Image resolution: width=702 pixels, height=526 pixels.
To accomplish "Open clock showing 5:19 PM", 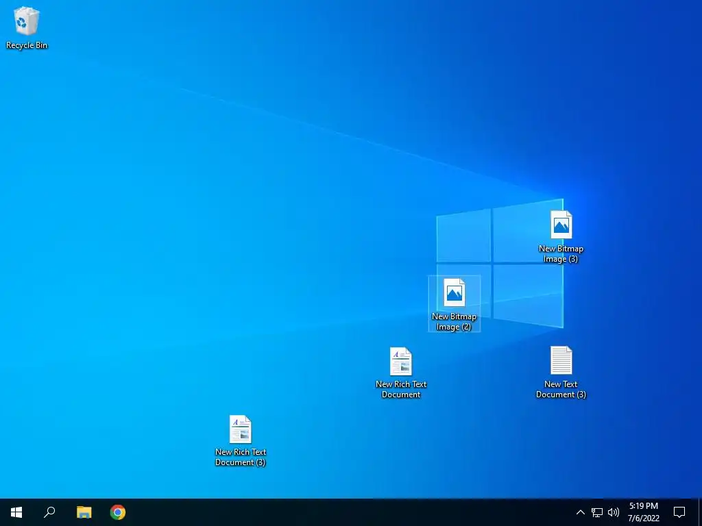I will (644, 512).
